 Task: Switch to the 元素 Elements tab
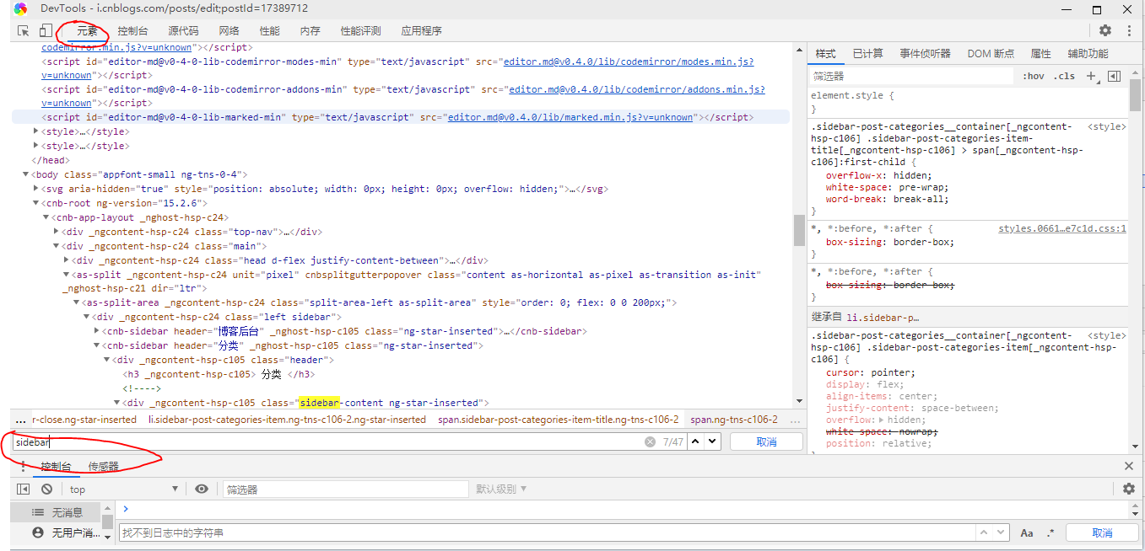pyautogui.click(x=88, y=30)
